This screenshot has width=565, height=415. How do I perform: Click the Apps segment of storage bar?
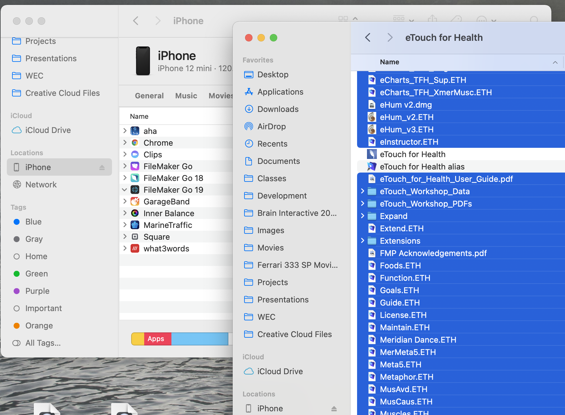coord(157,339)
